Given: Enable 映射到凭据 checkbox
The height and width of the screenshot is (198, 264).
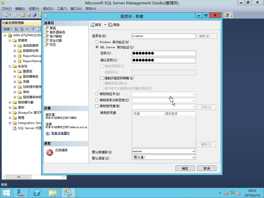Looking at the screenshot, I should click(97, 106).
